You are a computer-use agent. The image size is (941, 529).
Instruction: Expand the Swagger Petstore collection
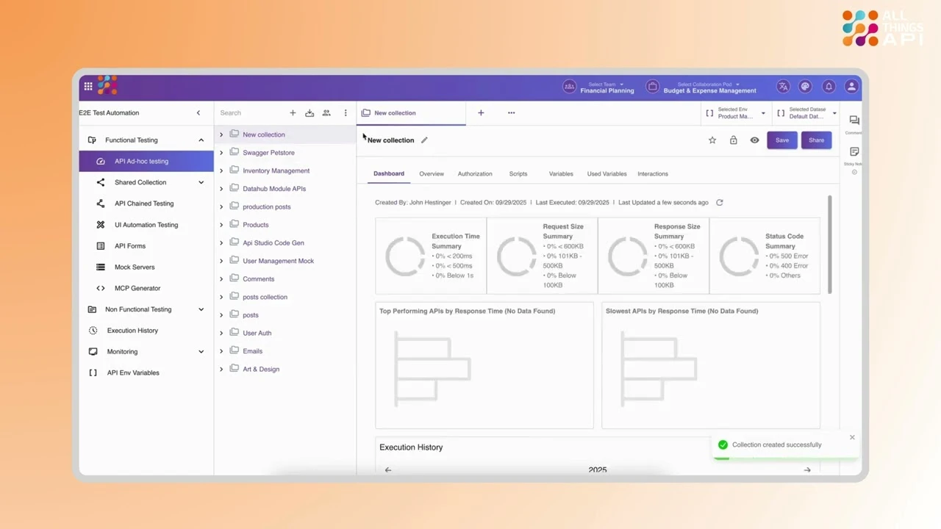pos(221,153)
